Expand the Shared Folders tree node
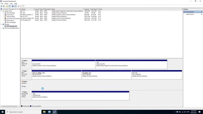The image size is (203, 114). click(x=3, y=17)
